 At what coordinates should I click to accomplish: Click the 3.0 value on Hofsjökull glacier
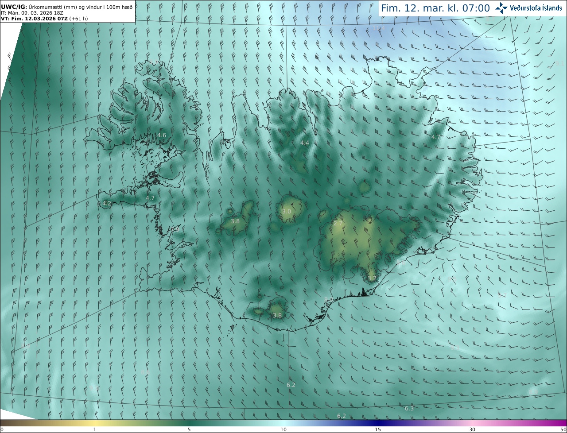point(287,212)
